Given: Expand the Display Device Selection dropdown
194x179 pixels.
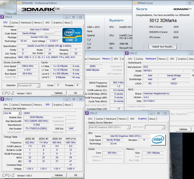Looking at the screenshot, I should pyautogui.click(x=128, y=127).
